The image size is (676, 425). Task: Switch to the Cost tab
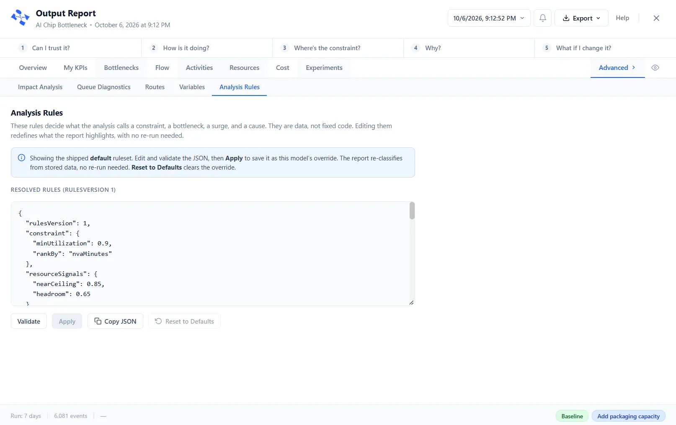(x=283, y=68)
